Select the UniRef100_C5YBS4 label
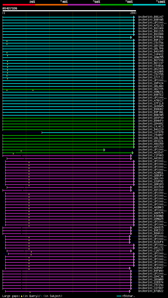 coord(151,66)
